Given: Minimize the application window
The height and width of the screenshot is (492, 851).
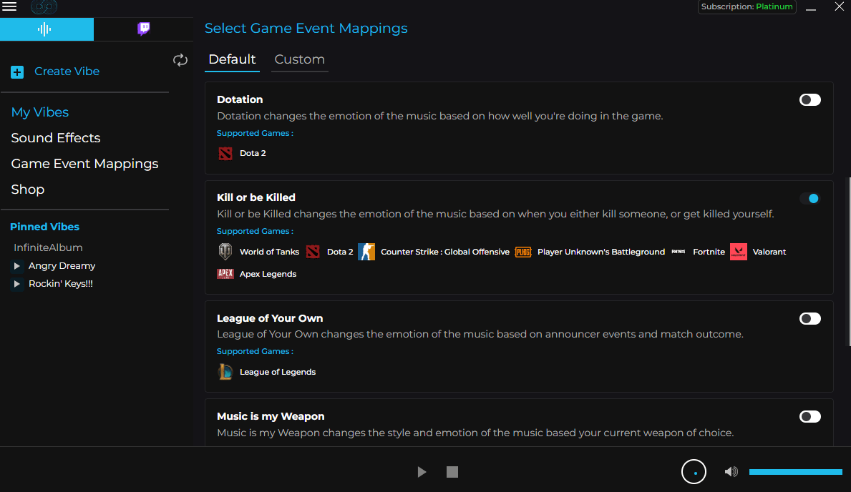Looking at the screenshot, I should coord(811,8).
